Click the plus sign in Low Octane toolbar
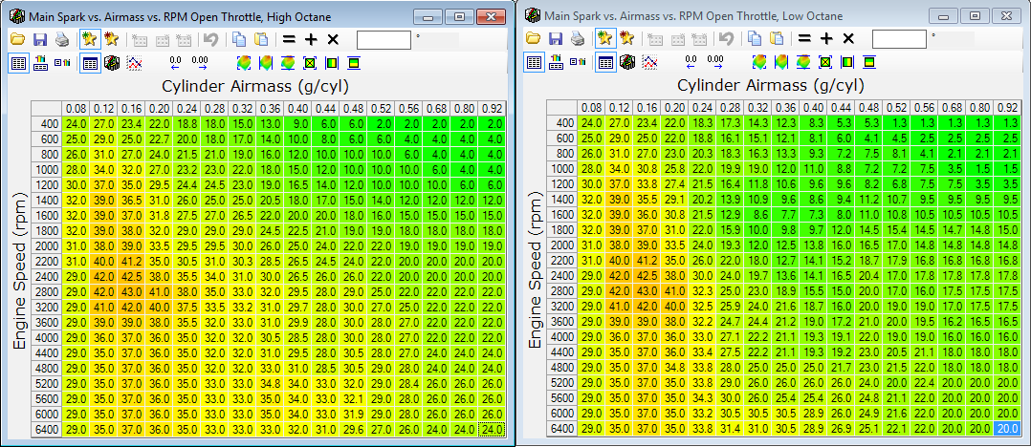This screenshot has width=1031, height=447. [x=826, y=39]
